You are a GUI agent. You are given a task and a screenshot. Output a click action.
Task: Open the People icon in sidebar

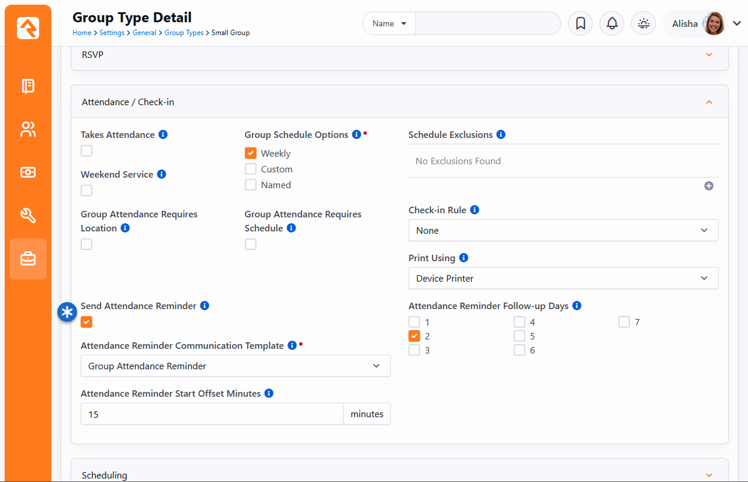tap(28, 129)
